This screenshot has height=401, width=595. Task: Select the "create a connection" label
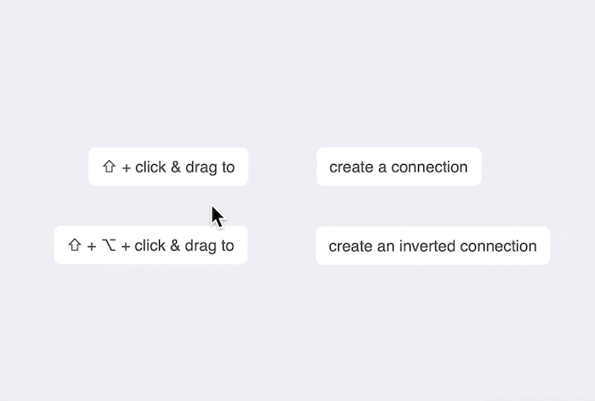coord(399,167)
